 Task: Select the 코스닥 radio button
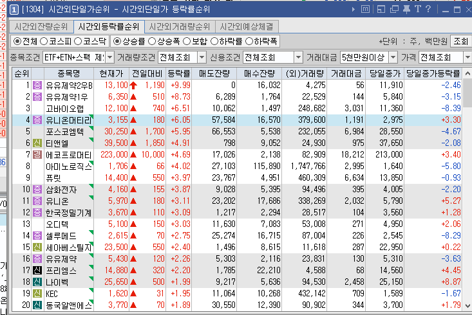(78, 41)
